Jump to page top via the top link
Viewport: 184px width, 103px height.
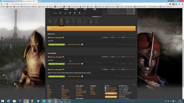pyautogui.click(x=134, y=85)
